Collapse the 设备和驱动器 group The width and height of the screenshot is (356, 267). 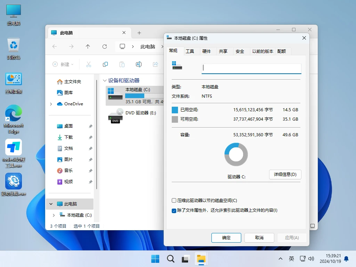(105, 81)
